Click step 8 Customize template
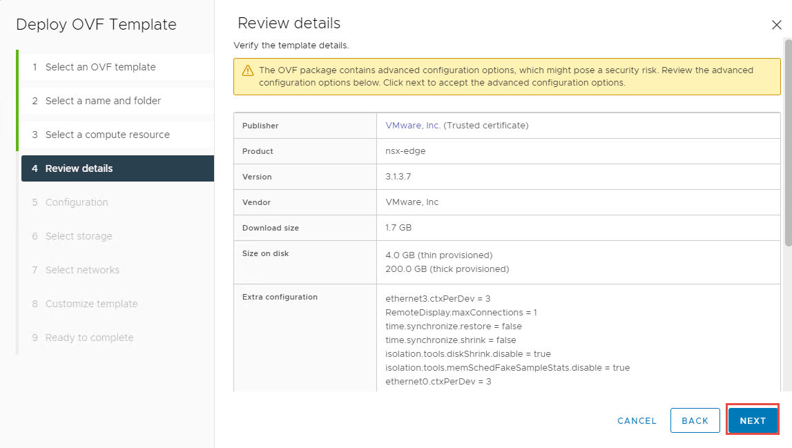Viewport: 792px width, 448px height. (91, 304)
